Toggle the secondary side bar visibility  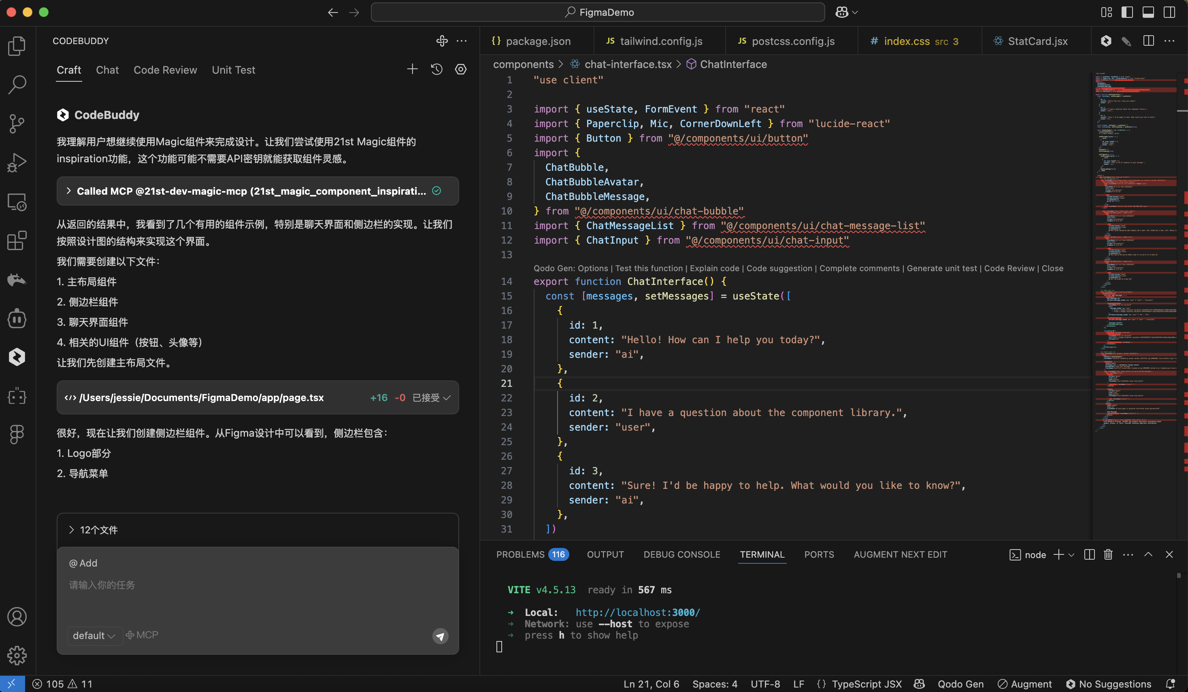1169,12
